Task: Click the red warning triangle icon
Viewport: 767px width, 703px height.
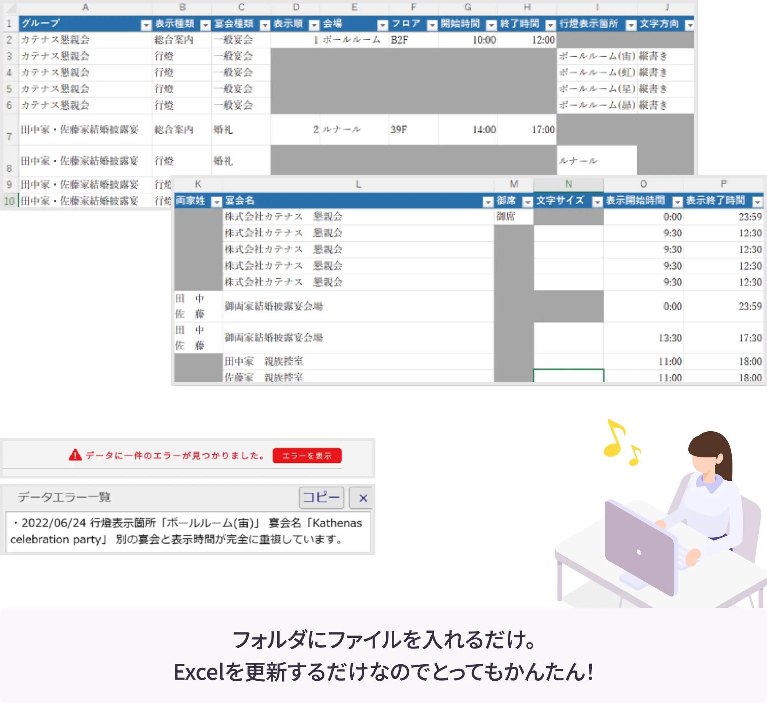Action: (75, 455)
